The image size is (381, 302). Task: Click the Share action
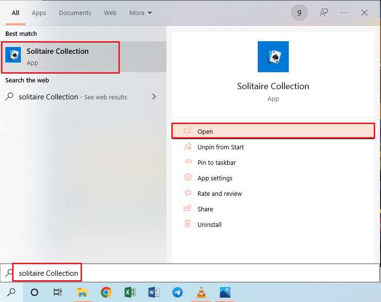[273, 209]
